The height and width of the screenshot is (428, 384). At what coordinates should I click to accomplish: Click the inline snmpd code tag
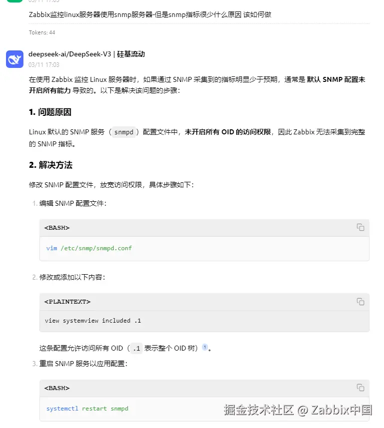pyautogui.click(x=124, y=132)
